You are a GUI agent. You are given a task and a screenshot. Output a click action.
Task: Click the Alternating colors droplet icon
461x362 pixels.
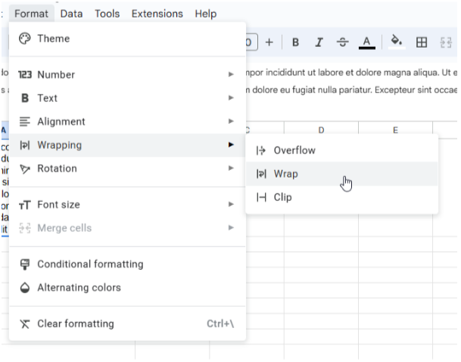click(x=25, y=288)
